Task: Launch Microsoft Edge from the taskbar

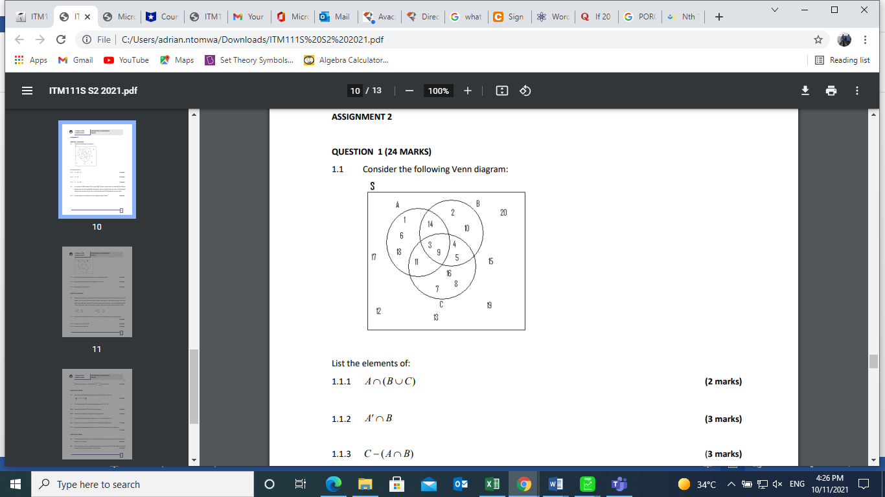Action: point(334,484)
